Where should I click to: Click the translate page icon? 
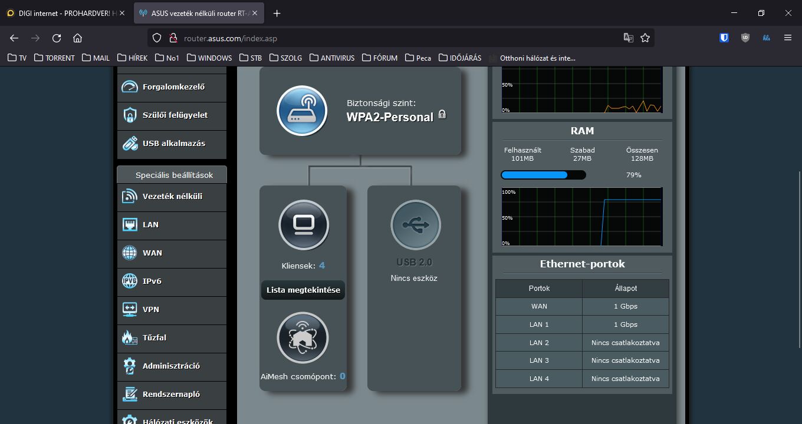629,38
